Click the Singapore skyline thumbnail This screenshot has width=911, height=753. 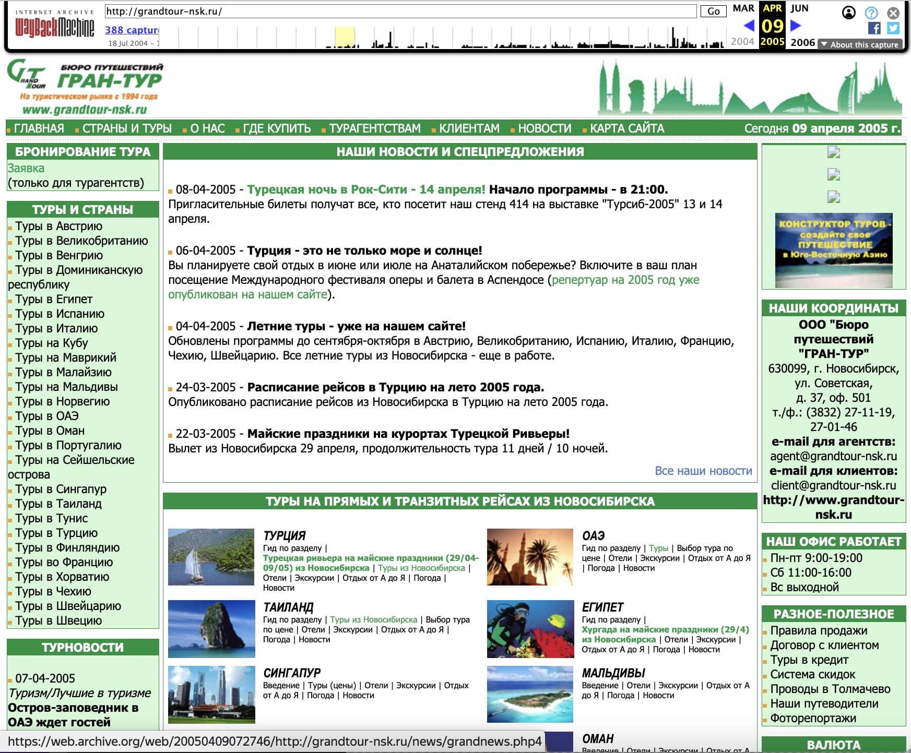(x=211, y=695)
